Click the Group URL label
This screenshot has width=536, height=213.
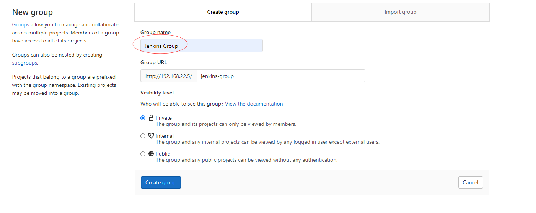[154, 62]
